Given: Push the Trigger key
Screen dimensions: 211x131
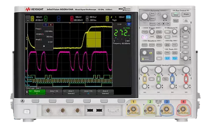Looking at the screenshot, I should click(x=145, y=32).
